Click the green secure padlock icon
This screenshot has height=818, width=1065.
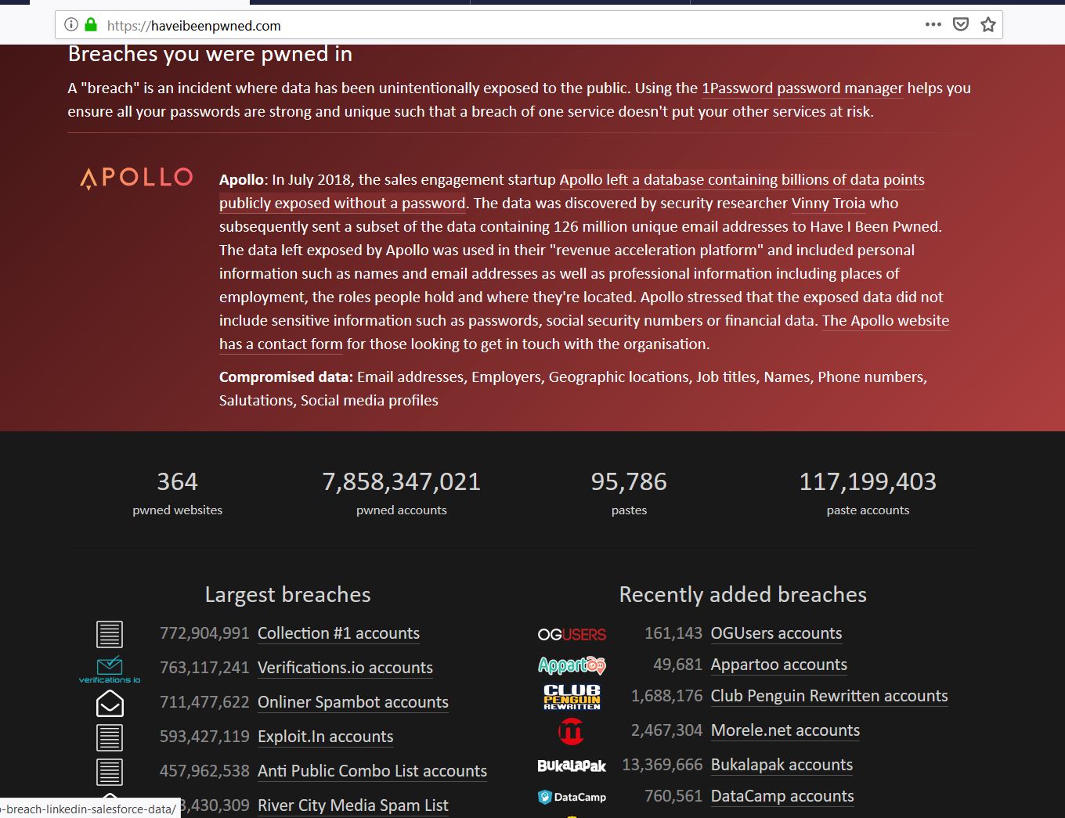(91, 25)
